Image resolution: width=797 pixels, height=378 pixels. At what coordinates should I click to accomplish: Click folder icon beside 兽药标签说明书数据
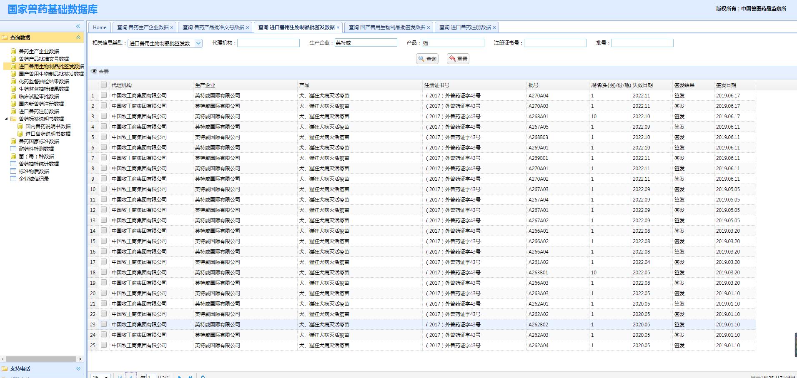(x=13, y=119)
